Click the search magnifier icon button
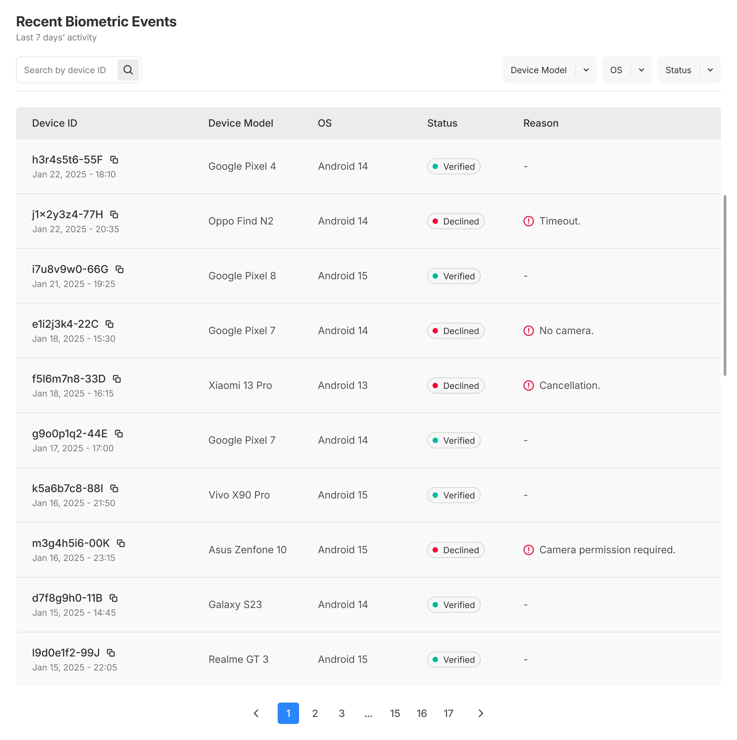The height and width of the screenshot is (740, 737). click(x=128, y=70)
